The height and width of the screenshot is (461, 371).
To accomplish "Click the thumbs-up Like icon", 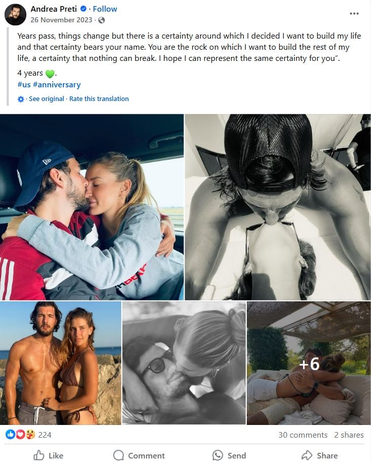I will click(39, 455).
